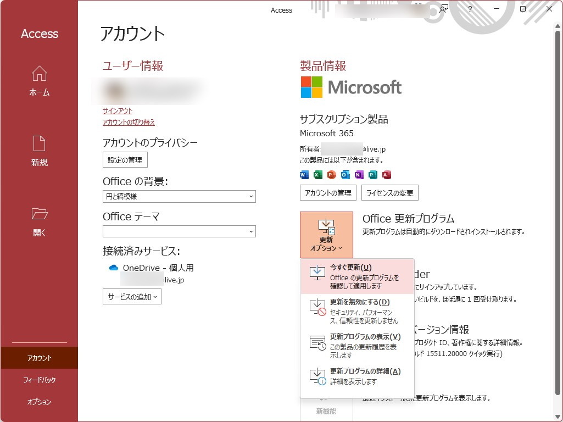Open the サービスの追加 dropdown
Viewport: 563px width, 422px height.
[x=132, y=296]
